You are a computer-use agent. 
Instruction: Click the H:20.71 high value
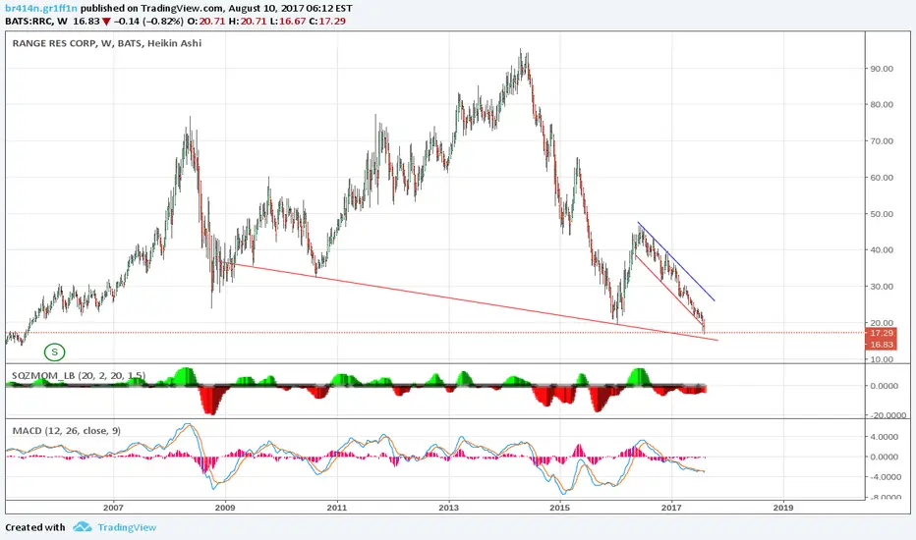248,21
